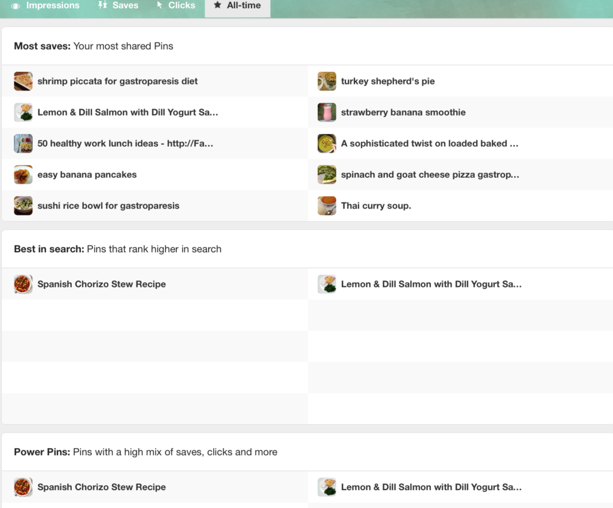The width and height of the screenshot is (613, 508).
Task: Click the easy banana pancakes thumbnail
Action: (23, 175)
